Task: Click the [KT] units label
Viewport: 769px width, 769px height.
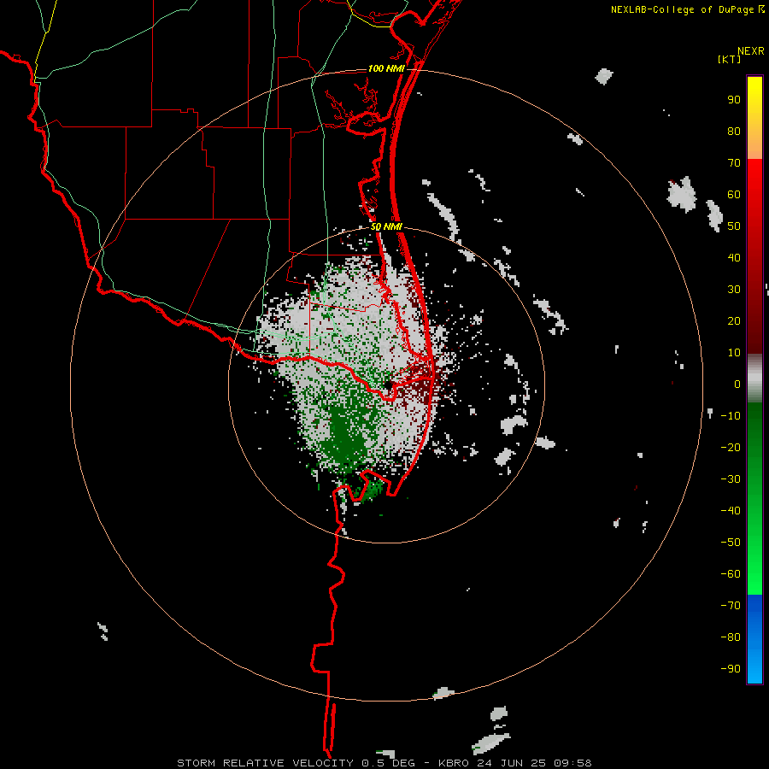Action: [x=730, y=59]
